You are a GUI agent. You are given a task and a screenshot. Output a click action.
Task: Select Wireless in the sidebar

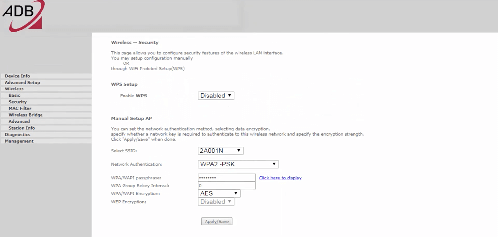14,89
